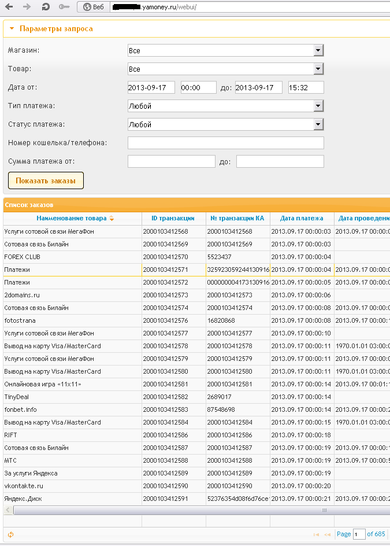The height and width of the screenshot is (546, 390).
Task: Sort by ID транзакции column header
Action: point(173,218)
